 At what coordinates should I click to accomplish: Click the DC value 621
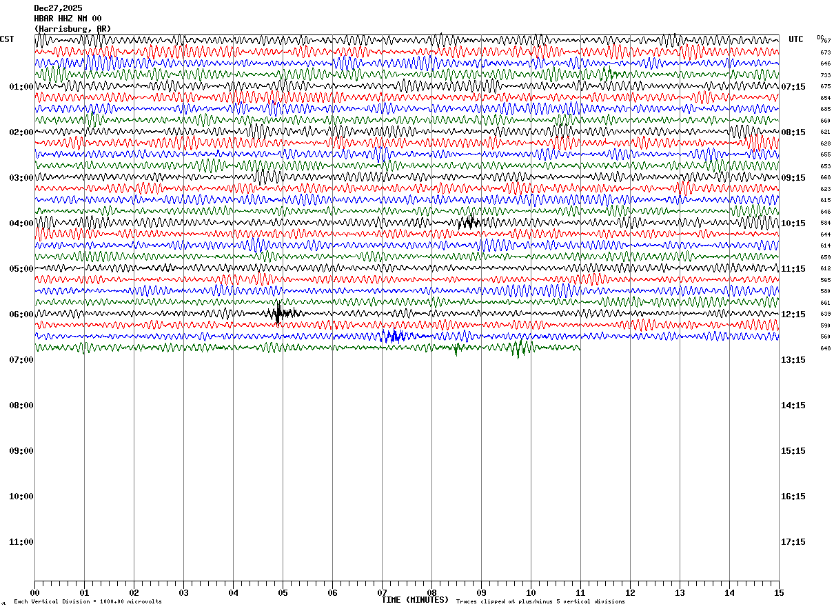(825, 132)
